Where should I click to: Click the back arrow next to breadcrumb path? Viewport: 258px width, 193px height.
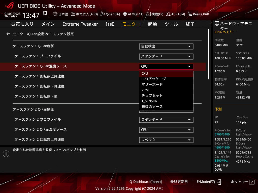[x=8, y=34]
